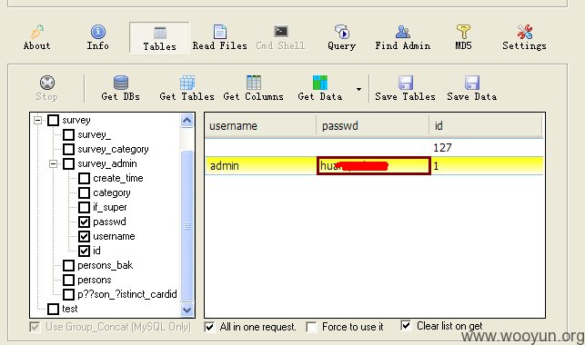Click Get Data toolbar button
The width and height of the screenshot is (585, 345).
[x=319, y=89]
